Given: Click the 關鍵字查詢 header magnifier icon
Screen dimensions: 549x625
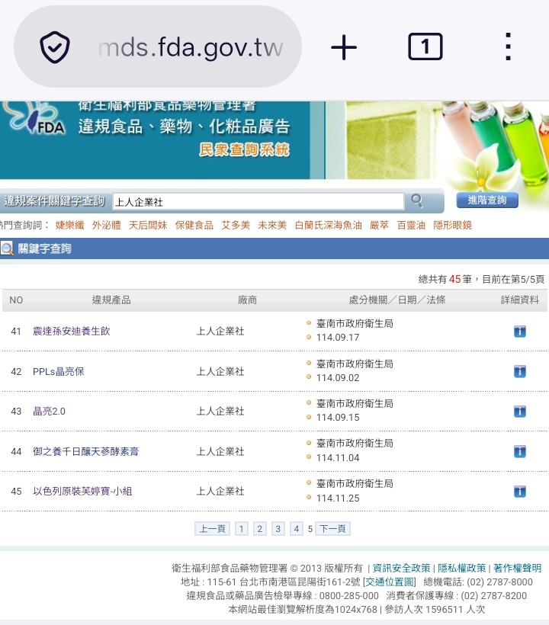Looking at the screenshot, I should point(7,248).
